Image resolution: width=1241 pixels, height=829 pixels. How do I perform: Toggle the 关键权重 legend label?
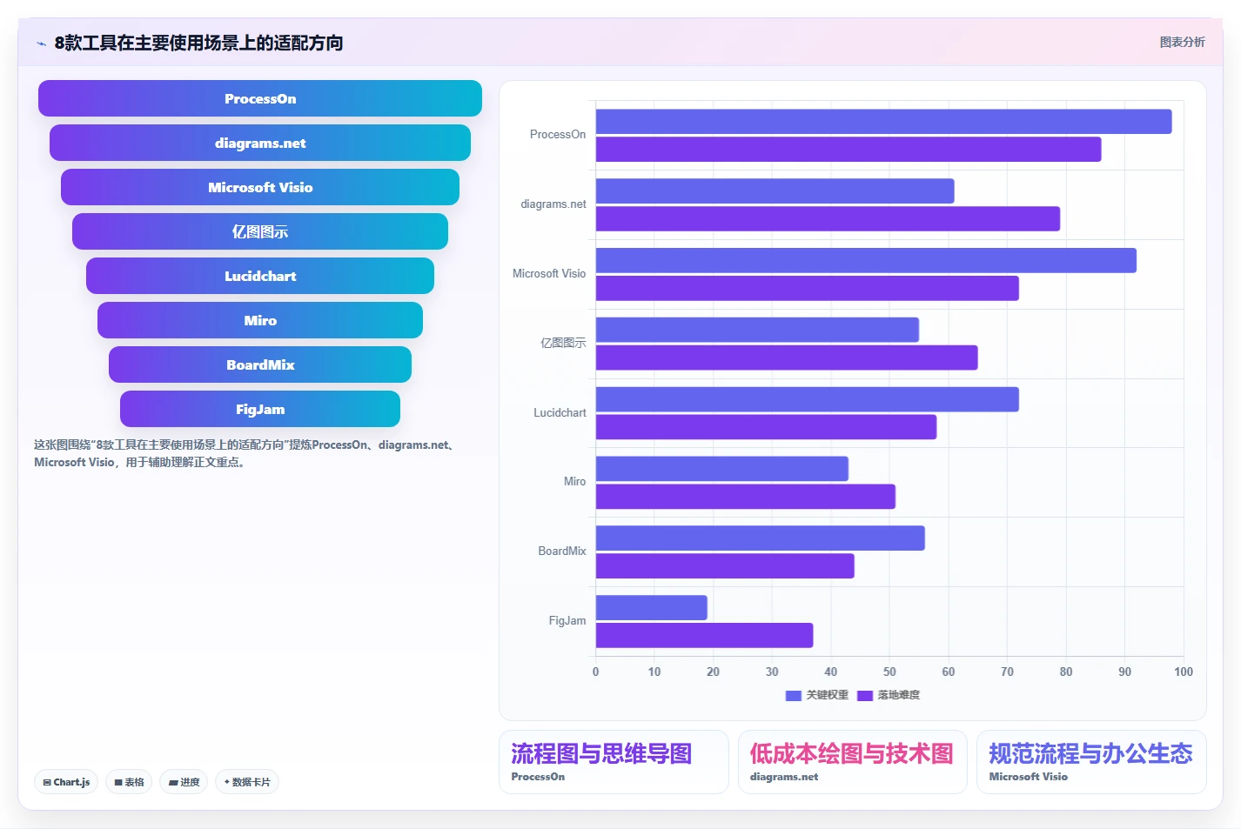pos(827,695)
